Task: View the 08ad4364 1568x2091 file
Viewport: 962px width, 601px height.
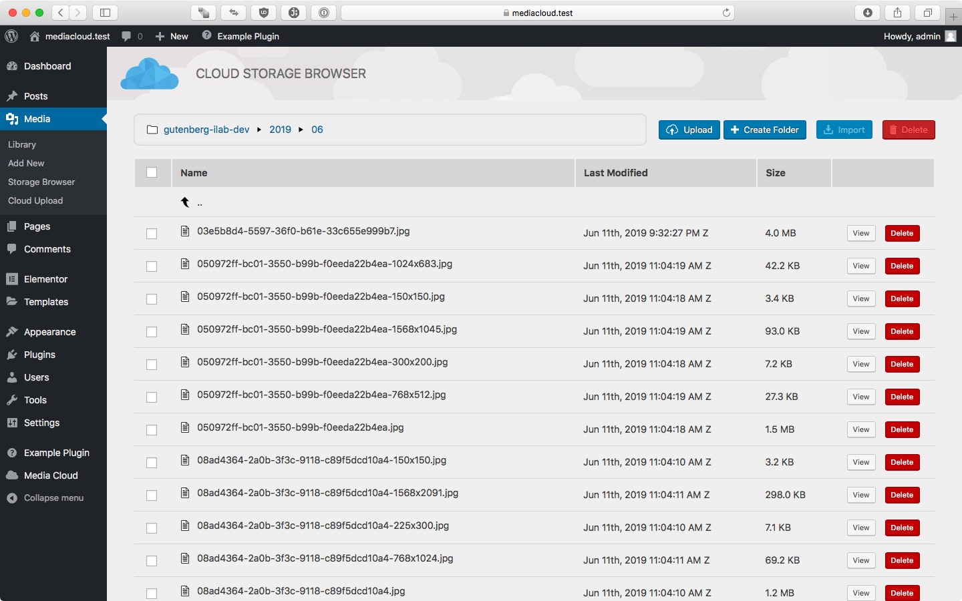Action: pos(861,495)
